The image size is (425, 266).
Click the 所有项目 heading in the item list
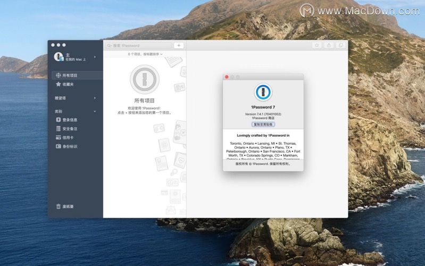pos(144,101)
